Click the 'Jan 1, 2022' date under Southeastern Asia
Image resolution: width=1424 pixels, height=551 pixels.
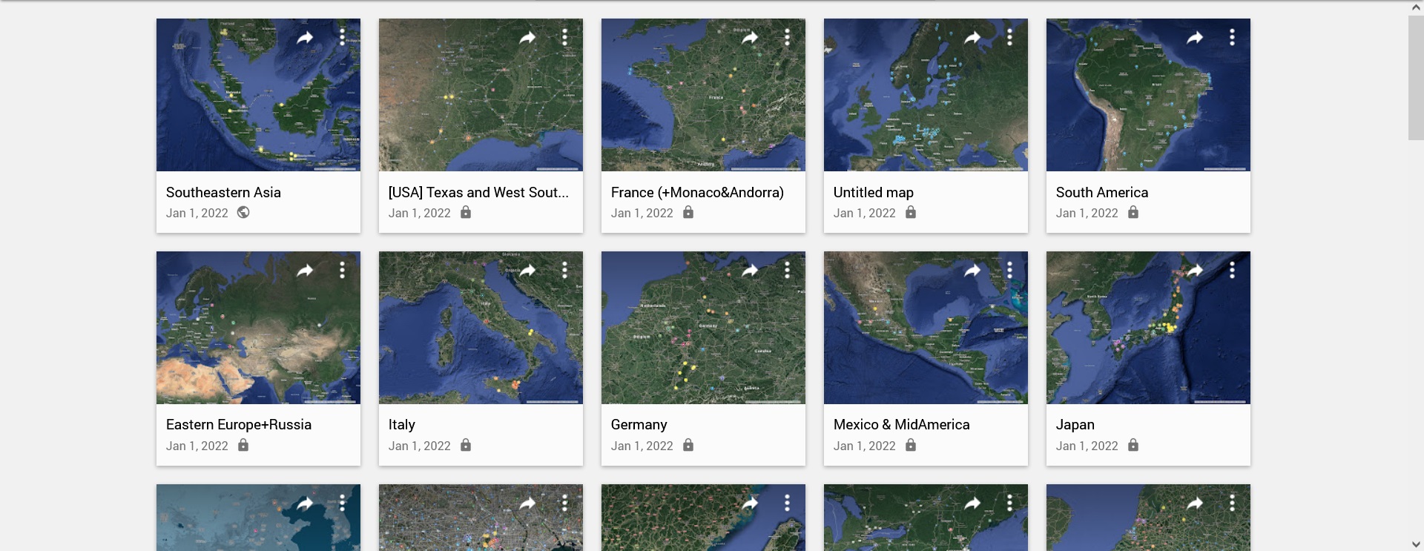click(x=197, y=213)
